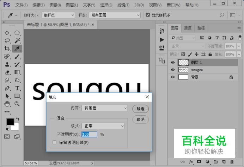Select the Horizontal Type tool
The width and height of the screenshot is (244, 167).
coord(17,88)
